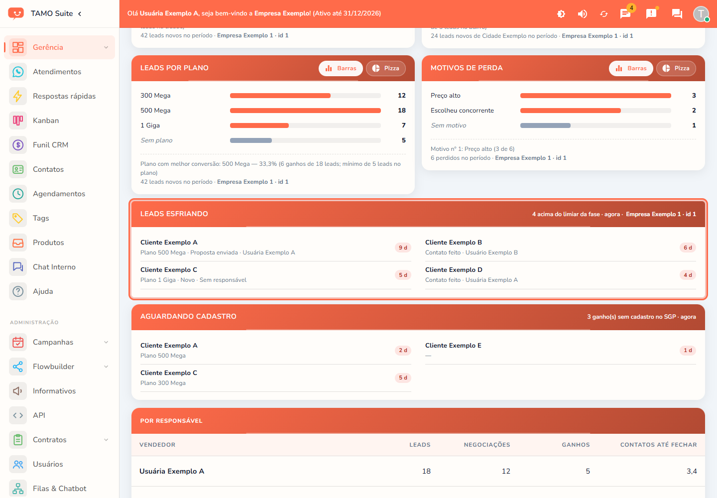Expand the Gerência menu chevron
This screenshot has height=498, width=717.
pos(106,47)
